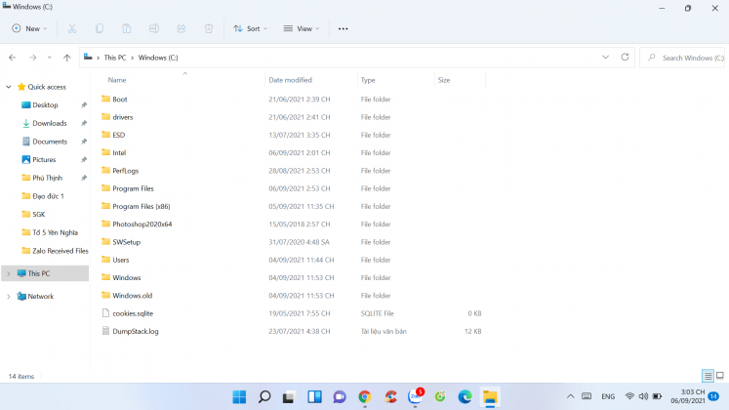Screen dimensions: 729x410
Task: Open the See more (three dots) menu
Action: pyautogui.click(x=343, y=28)
